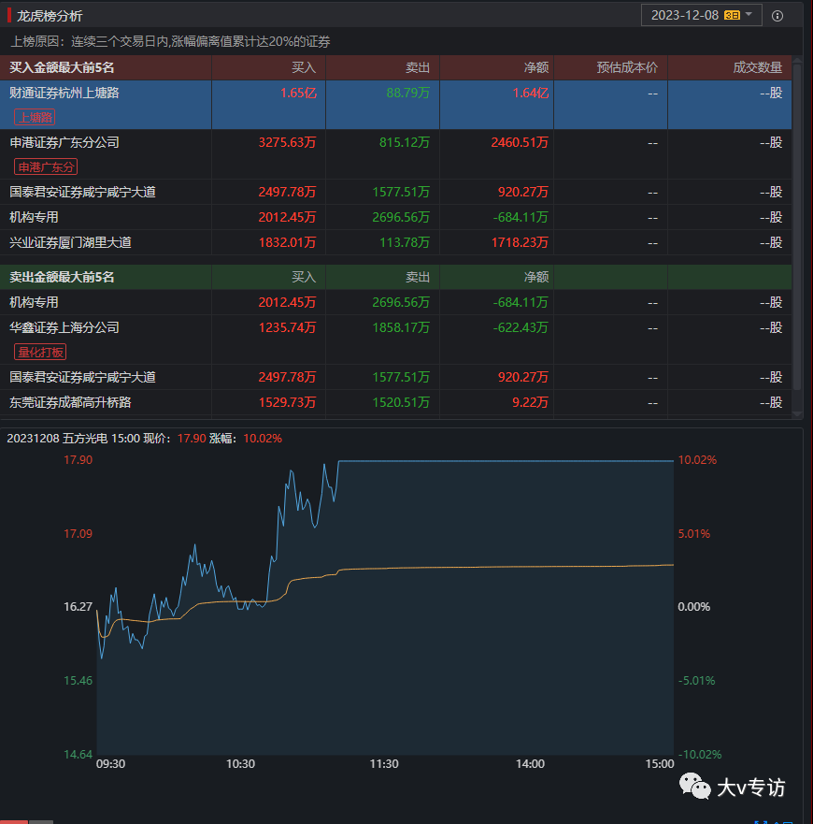This screenshot has width=813, height=824.
Task: Click the 买入金额最大前5名 header
Action: (x=62, y=67)
